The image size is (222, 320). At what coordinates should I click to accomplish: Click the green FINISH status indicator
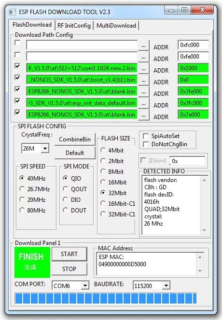click(x=32, y=262)
